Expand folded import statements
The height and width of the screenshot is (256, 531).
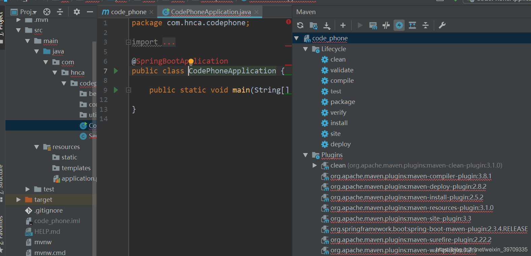pyautogui.click(x=128, y=42)
